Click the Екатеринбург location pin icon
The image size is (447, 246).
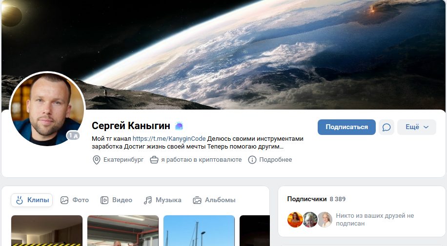pyautogui.click(x=97, y=160)
